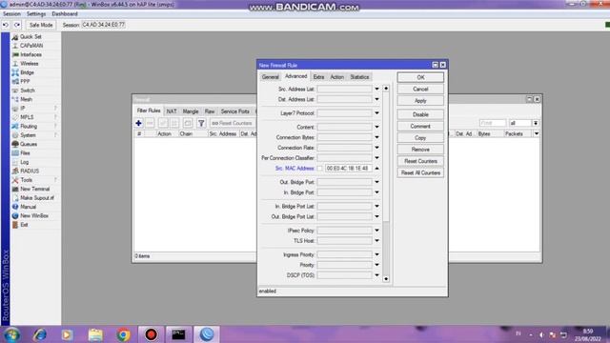Open Windows Start menu
Screen dimensions: 610x343
11,334
